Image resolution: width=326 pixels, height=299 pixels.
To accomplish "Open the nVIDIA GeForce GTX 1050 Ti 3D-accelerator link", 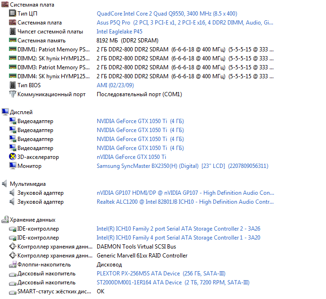I will coord(131,157).
